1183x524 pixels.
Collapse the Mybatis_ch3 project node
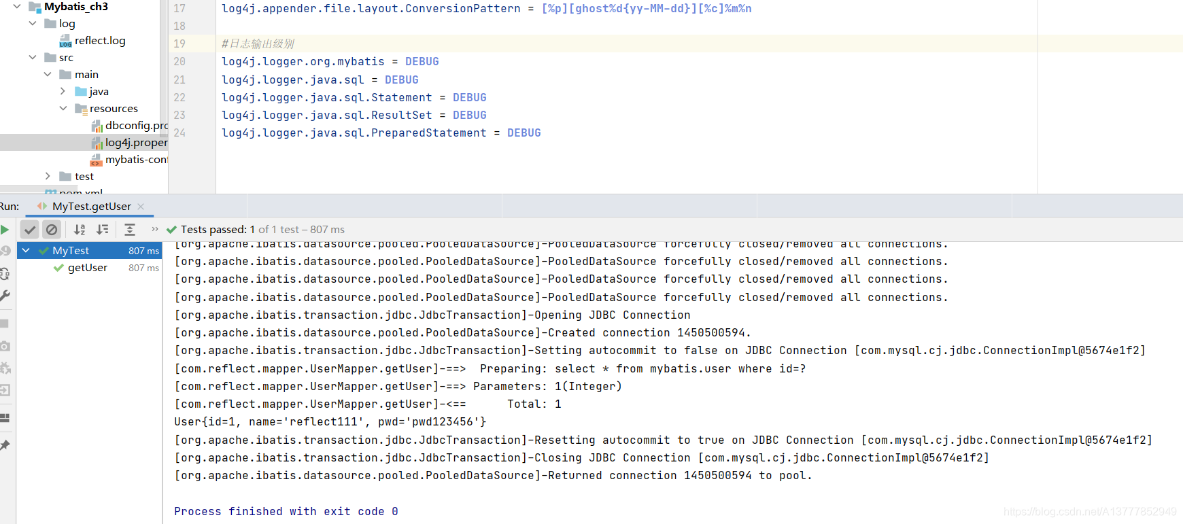click(17, 7)
